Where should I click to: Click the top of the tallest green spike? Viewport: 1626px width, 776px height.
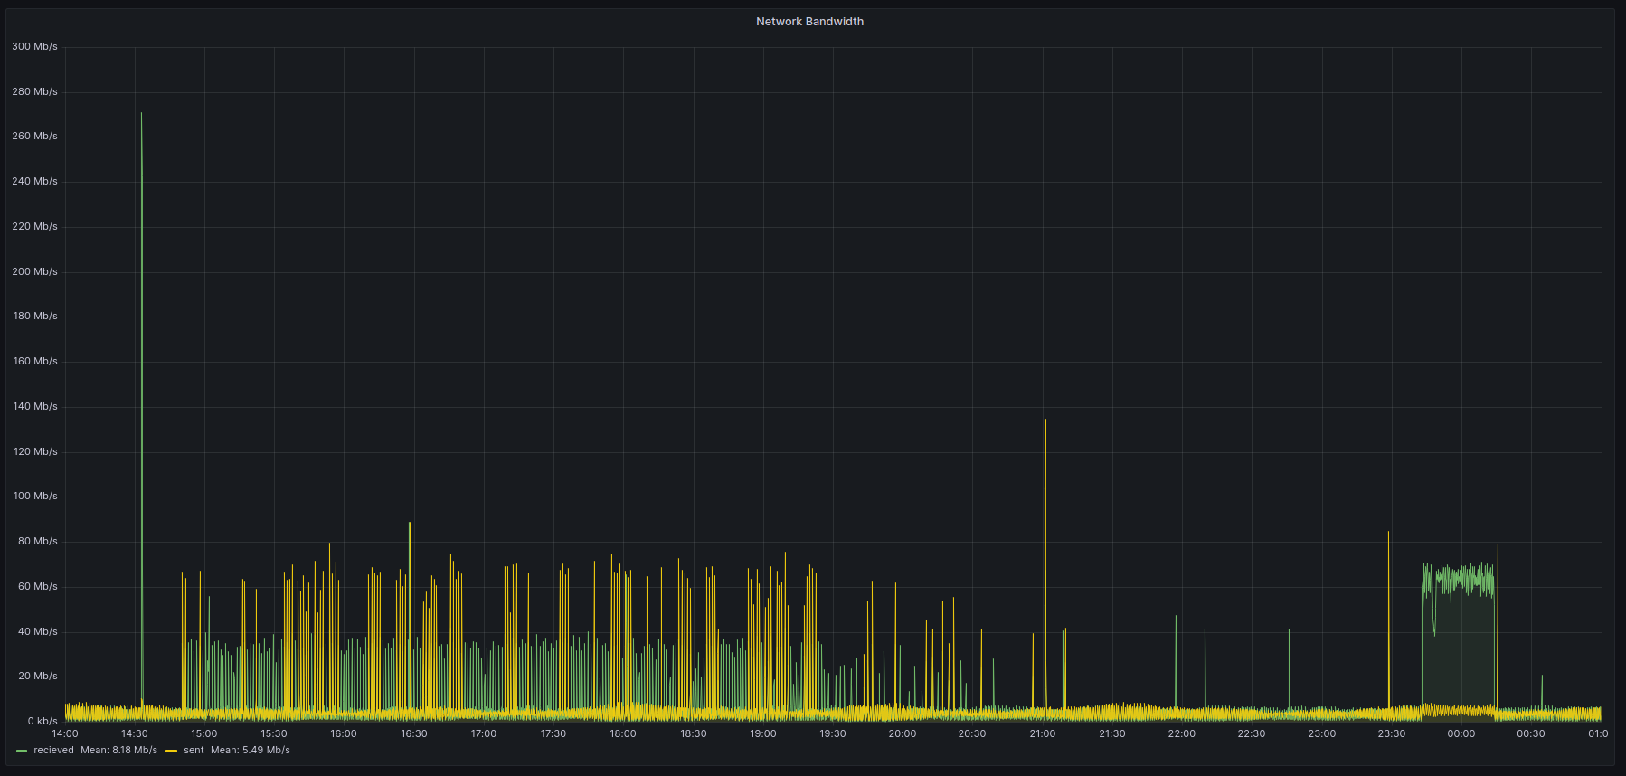click(x=141, y=114)
